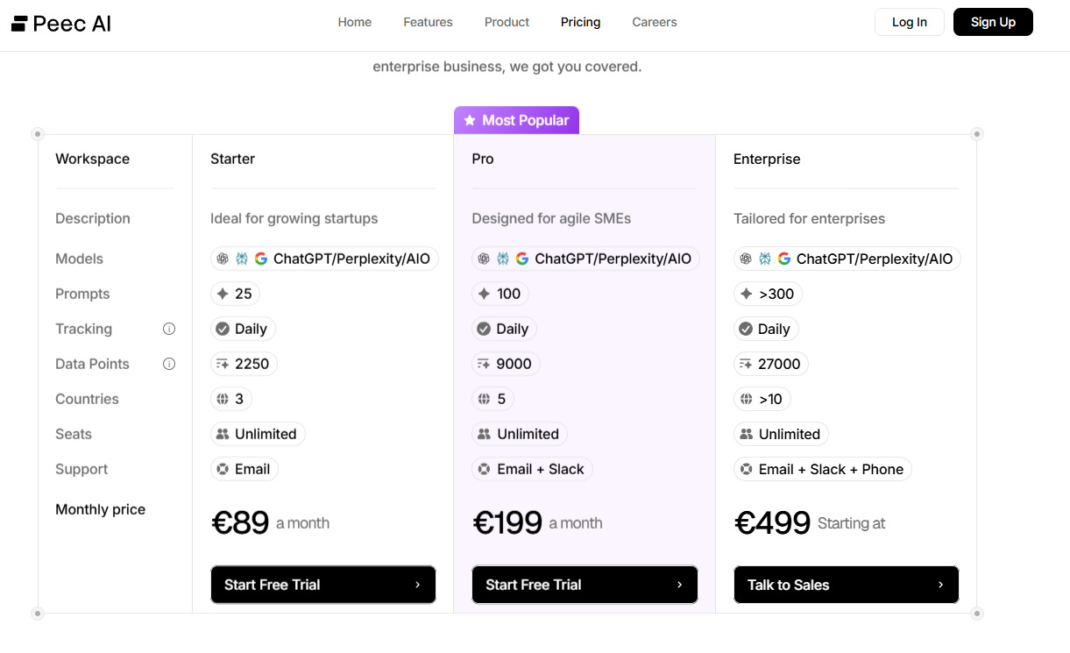The width and height of the screenshot is (1070, 653).
Task: Go to the Features page
Action: click(428, 22)
